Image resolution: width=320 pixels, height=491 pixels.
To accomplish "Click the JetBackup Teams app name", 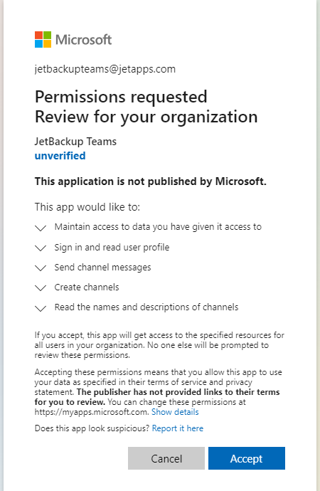I will tap(75, 142).
